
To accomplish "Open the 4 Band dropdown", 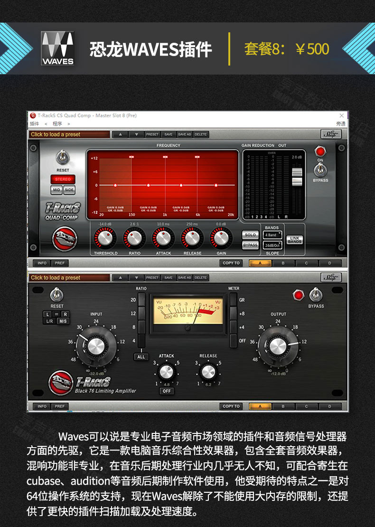I will [x=272, y=235].
